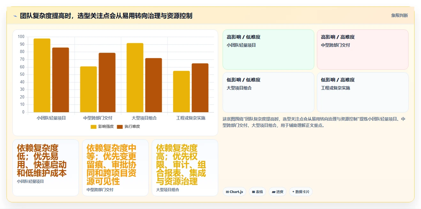Click the x-axis label 小团队轻量项目
Screen dimensions: 421x209
51,118
